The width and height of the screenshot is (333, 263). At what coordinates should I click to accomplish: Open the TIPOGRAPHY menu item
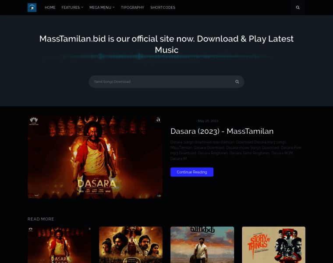(x=132, y=7)
